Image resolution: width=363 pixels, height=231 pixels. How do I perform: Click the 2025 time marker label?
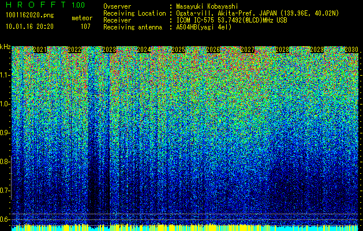click(x=178, y=50)
